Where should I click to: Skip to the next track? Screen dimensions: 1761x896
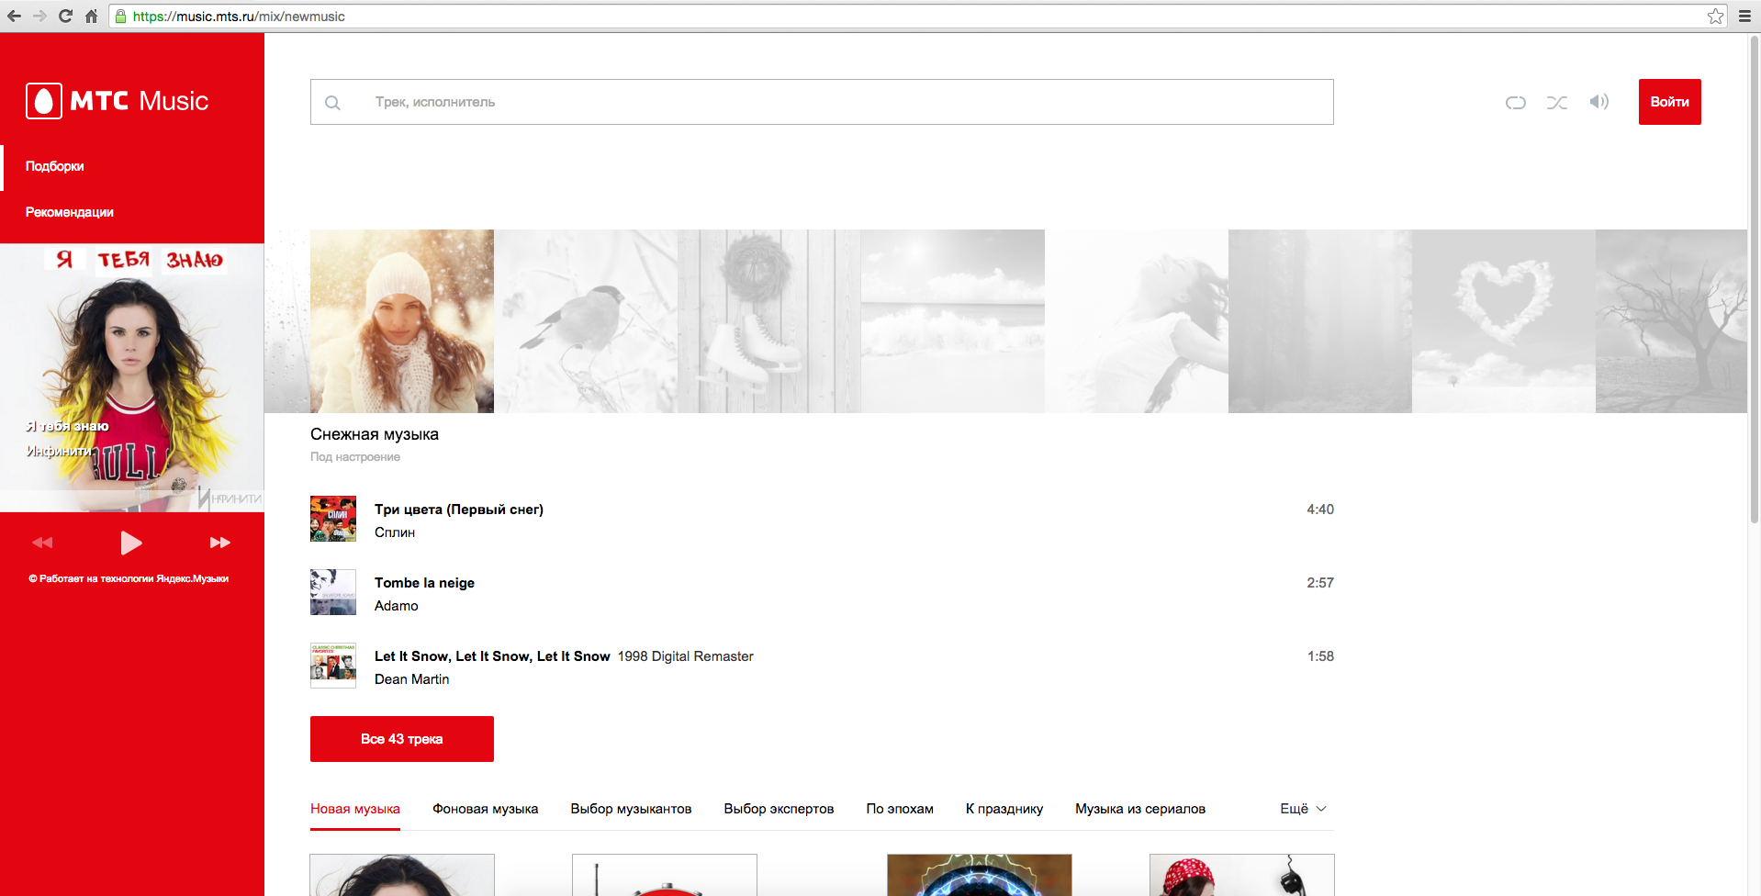pyautogui.click(x=219, y=543)
